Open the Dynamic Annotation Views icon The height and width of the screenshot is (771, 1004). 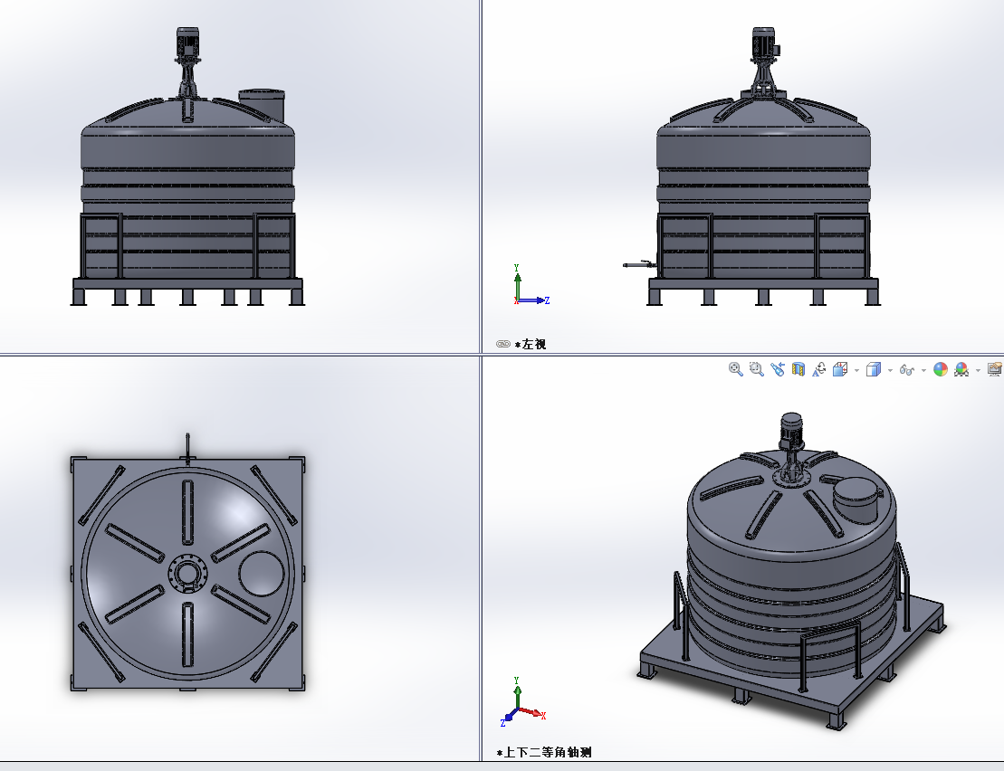tap(819, 369)
